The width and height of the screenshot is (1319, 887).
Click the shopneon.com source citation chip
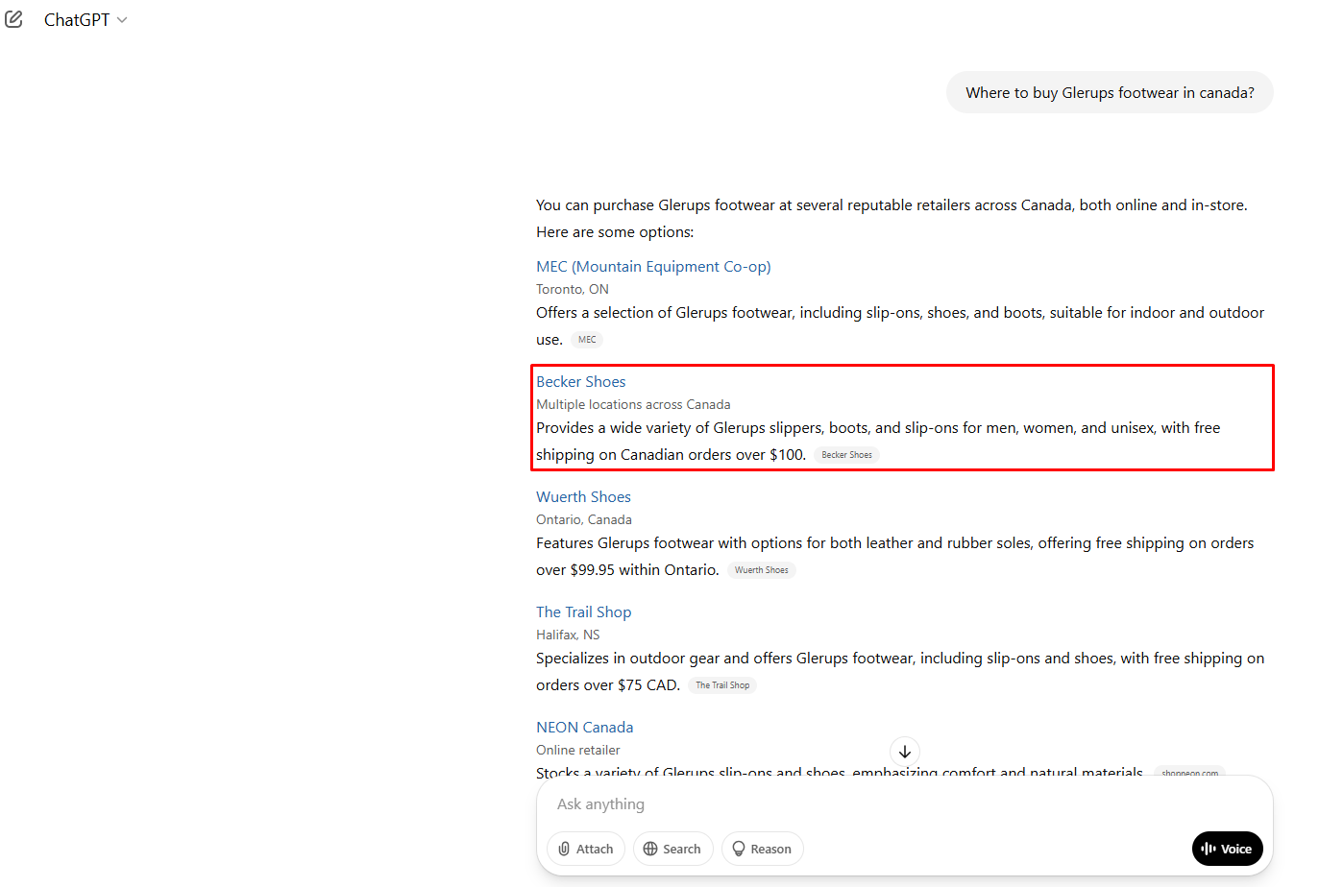pos(1189,772)
